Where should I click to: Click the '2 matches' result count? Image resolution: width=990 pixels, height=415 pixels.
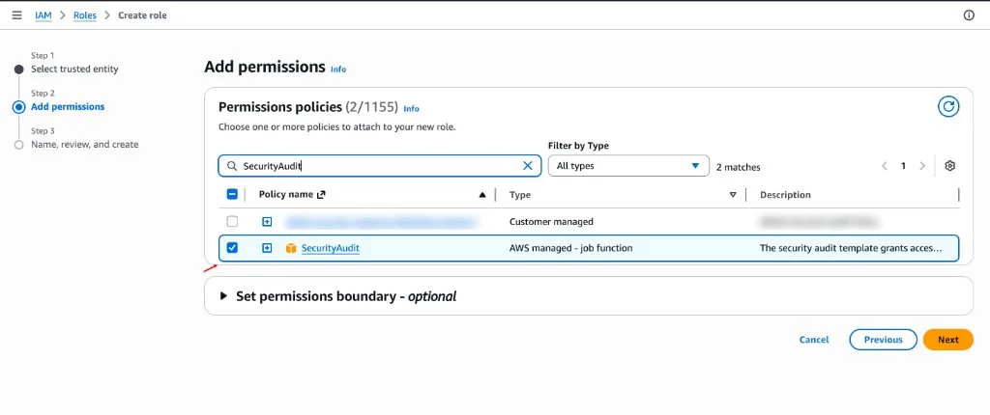[x=738, y=167]
